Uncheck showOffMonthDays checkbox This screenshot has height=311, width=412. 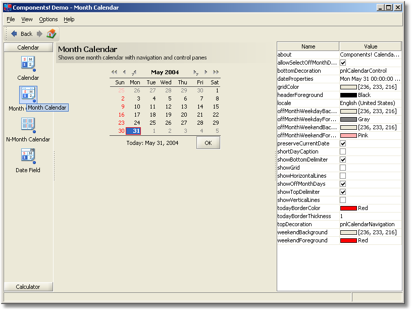(343, 184)
